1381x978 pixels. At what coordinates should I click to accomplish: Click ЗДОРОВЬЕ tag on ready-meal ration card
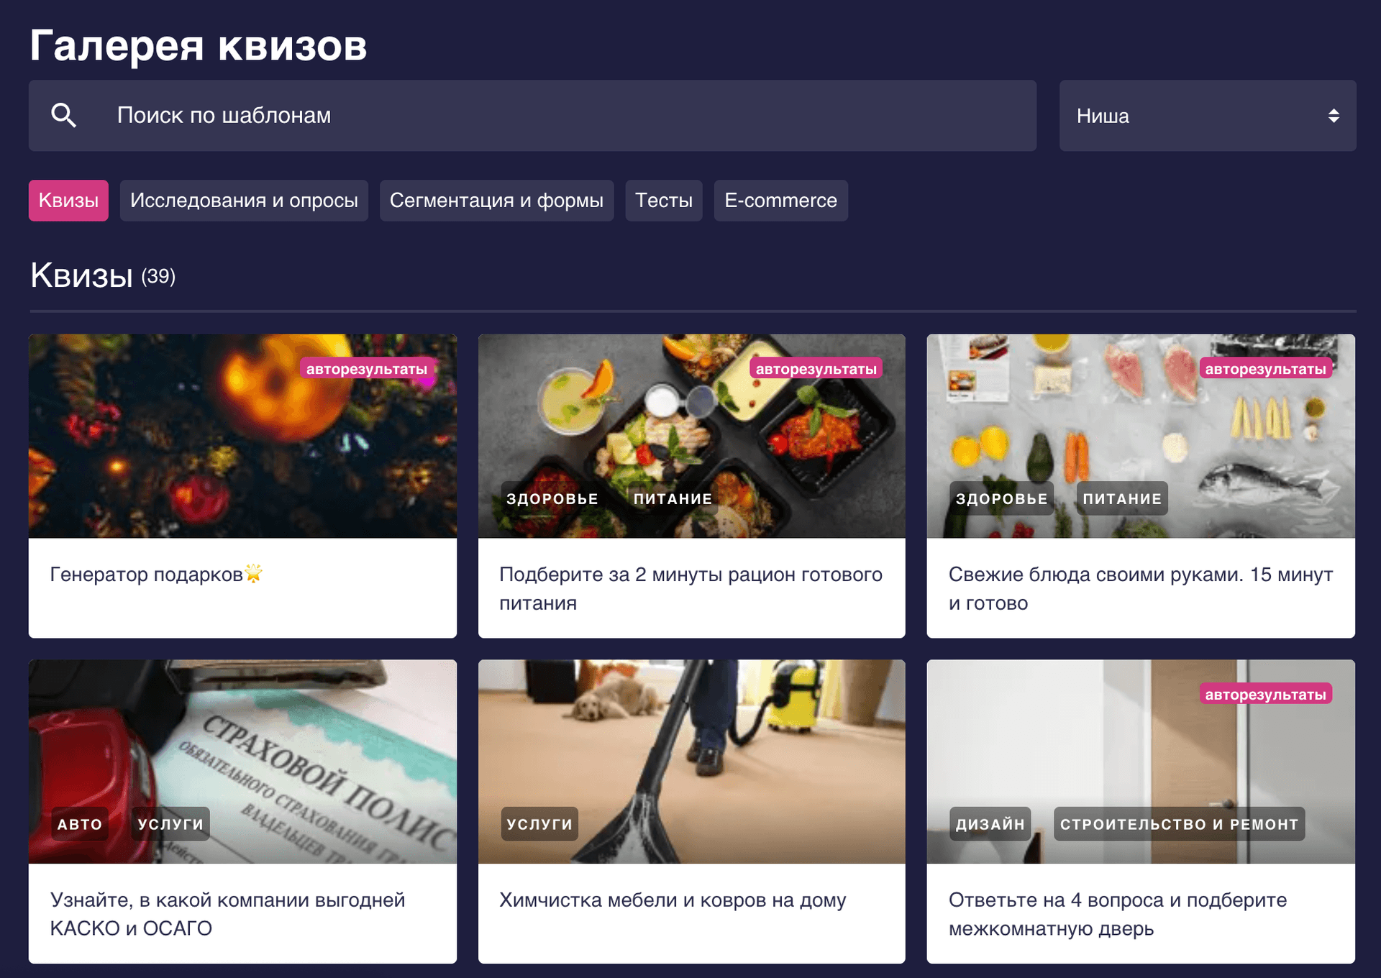(x=552, y=498)
